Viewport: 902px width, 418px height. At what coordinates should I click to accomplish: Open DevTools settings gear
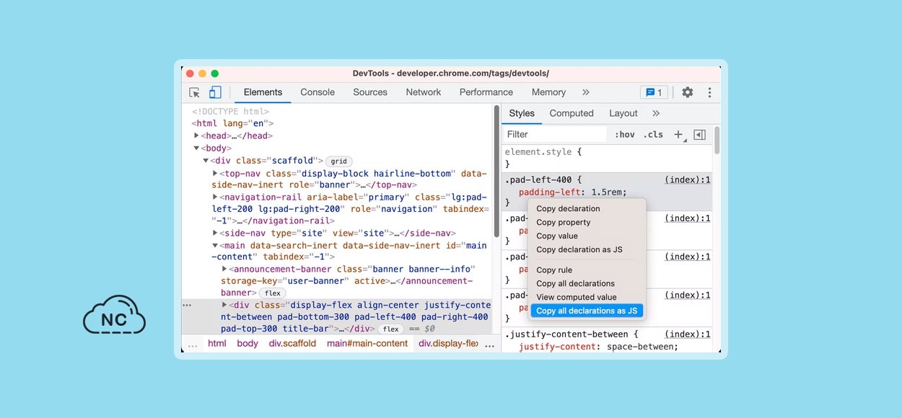(x=688, y=92)
